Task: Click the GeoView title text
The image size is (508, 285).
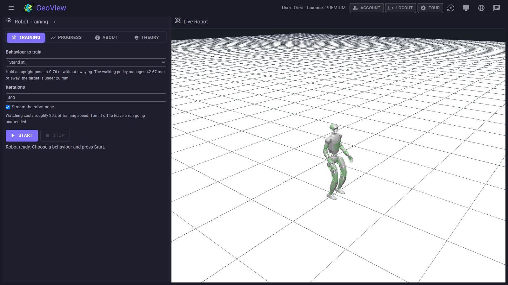Action: [x=51, y=8]
